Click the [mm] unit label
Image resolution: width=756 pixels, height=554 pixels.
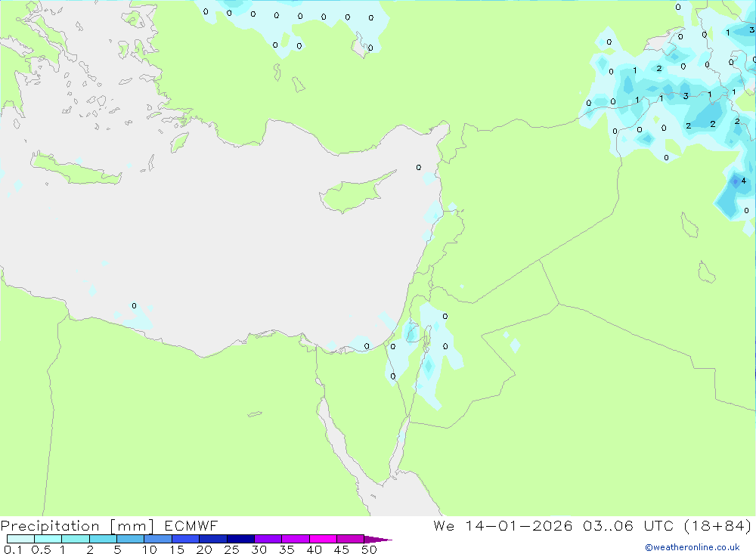132,526
